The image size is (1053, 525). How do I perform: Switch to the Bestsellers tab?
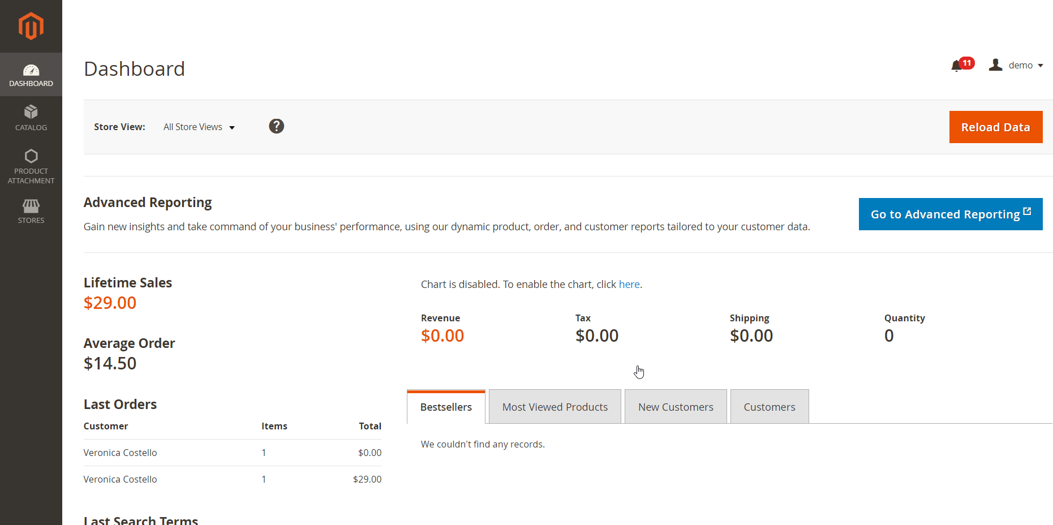446,407
